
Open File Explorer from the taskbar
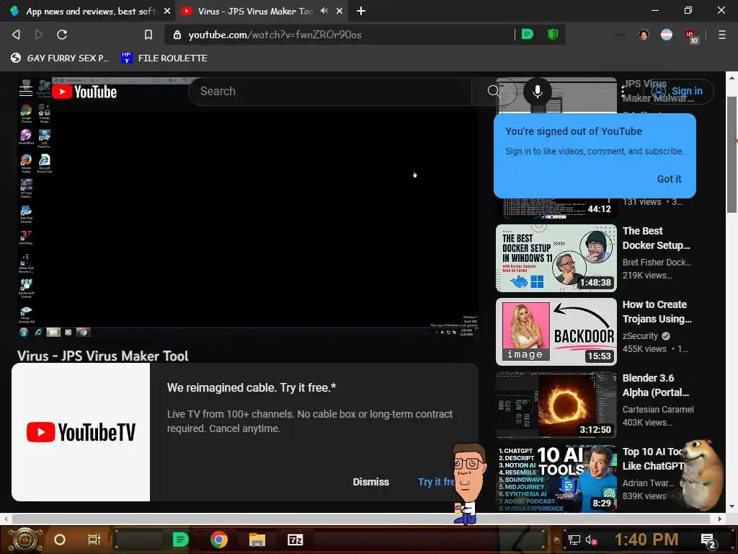257,540
